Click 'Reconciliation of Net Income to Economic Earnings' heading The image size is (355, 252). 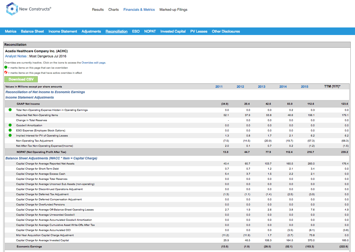(45, 92)
